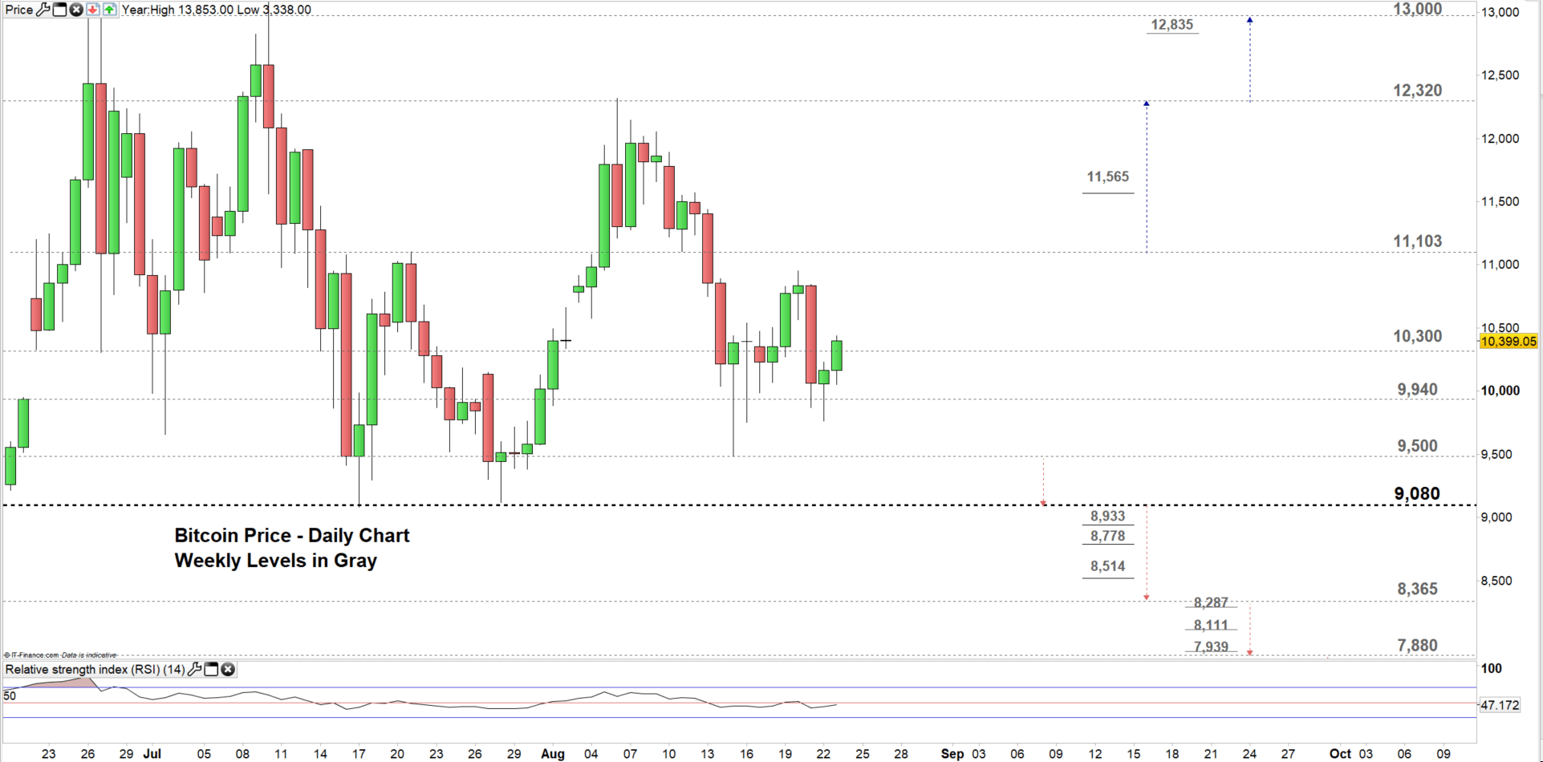Click the Jul label on the date axis
Image resolution: width=1543 pixels, height=762 pixels.
(152, 754)
